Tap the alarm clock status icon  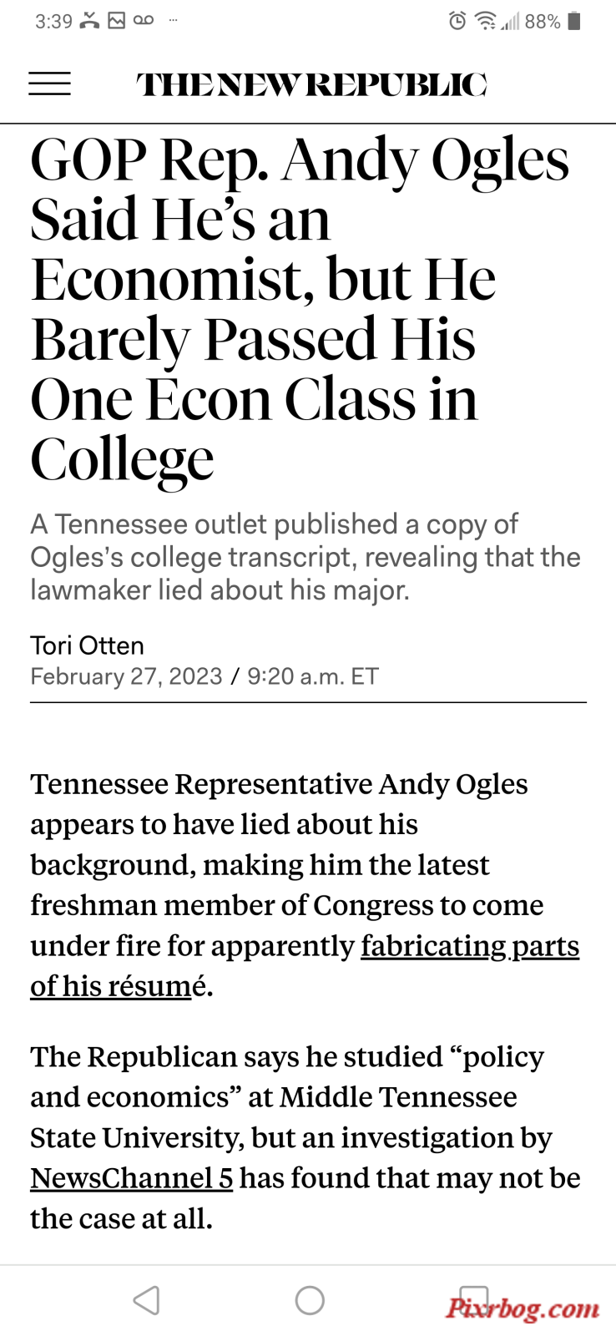457,21
